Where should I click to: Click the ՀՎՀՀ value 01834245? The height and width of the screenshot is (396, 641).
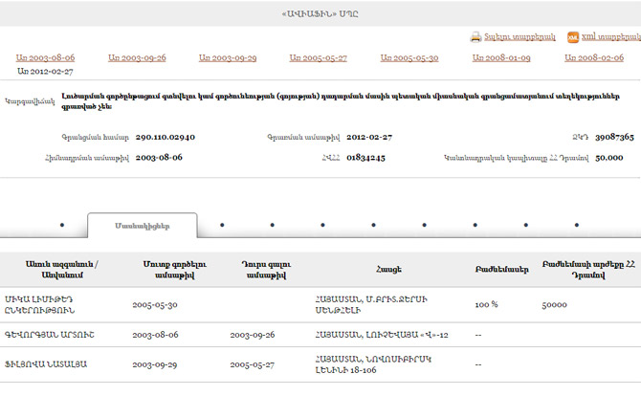pos(365,157)
